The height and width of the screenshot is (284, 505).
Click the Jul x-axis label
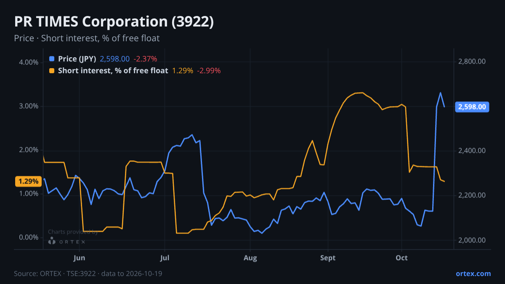click(x=165, y=258)
